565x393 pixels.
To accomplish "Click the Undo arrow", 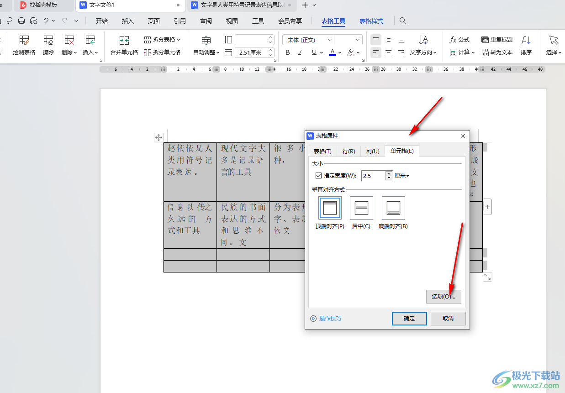I will tap(46, 21).
